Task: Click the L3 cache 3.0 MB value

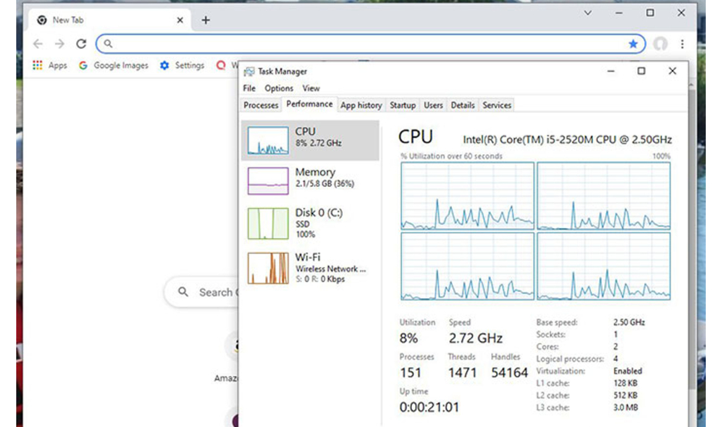Action: [625, 407]
